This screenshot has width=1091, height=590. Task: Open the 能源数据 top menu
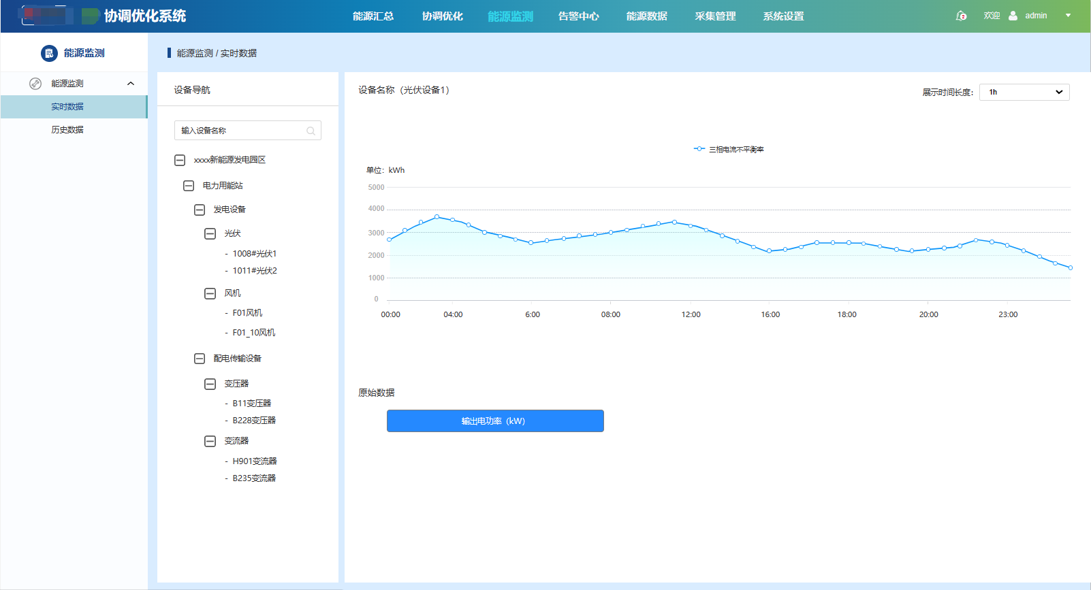(647, 16)
